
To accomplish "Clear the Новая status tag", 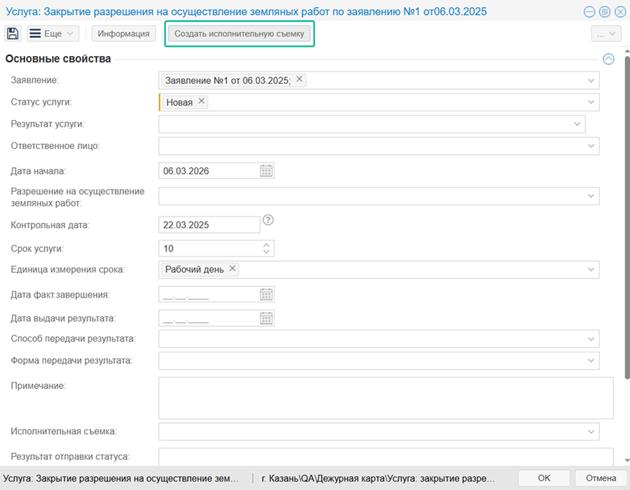I will pos(202,101).
